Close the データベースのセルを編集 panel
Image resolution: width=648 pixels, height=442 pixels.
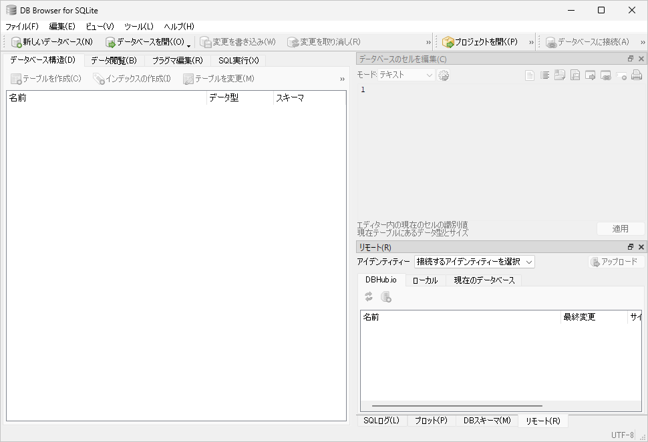(x=641, y=59)
